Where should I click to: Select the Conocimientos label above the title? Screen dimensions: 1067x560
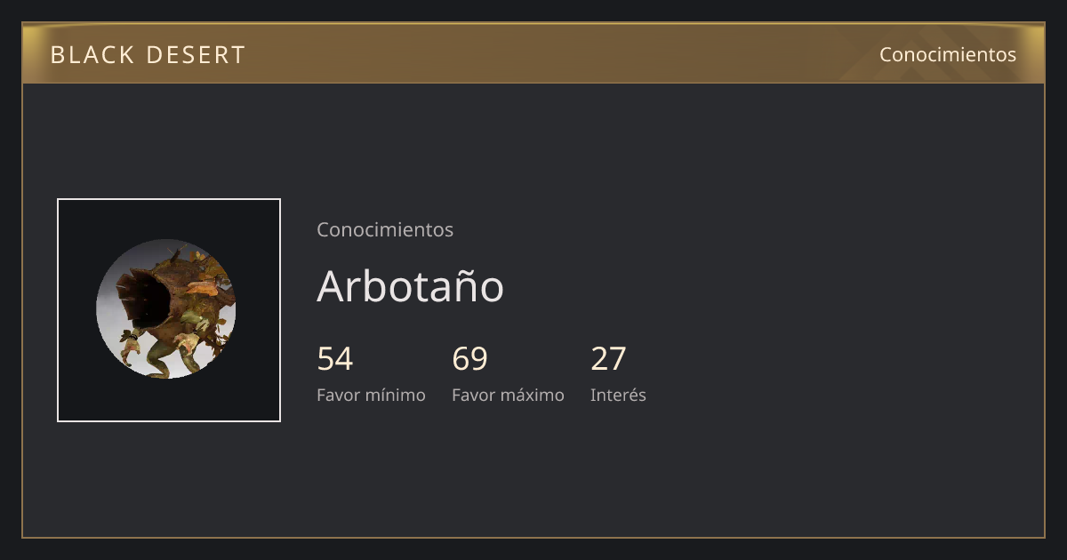(x=385, y=229)
